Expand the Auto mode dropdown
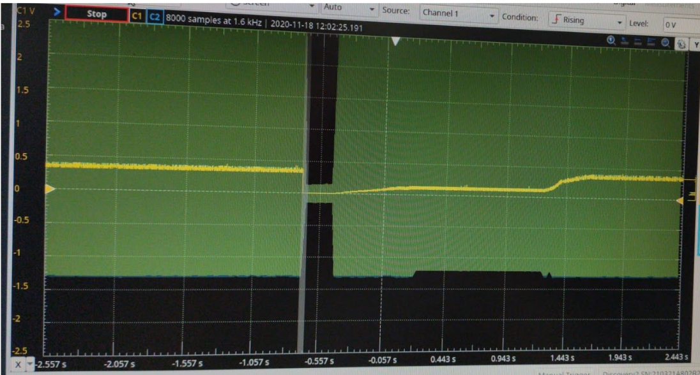The height and width of the screenshot is (375, 700). point(348,8)
